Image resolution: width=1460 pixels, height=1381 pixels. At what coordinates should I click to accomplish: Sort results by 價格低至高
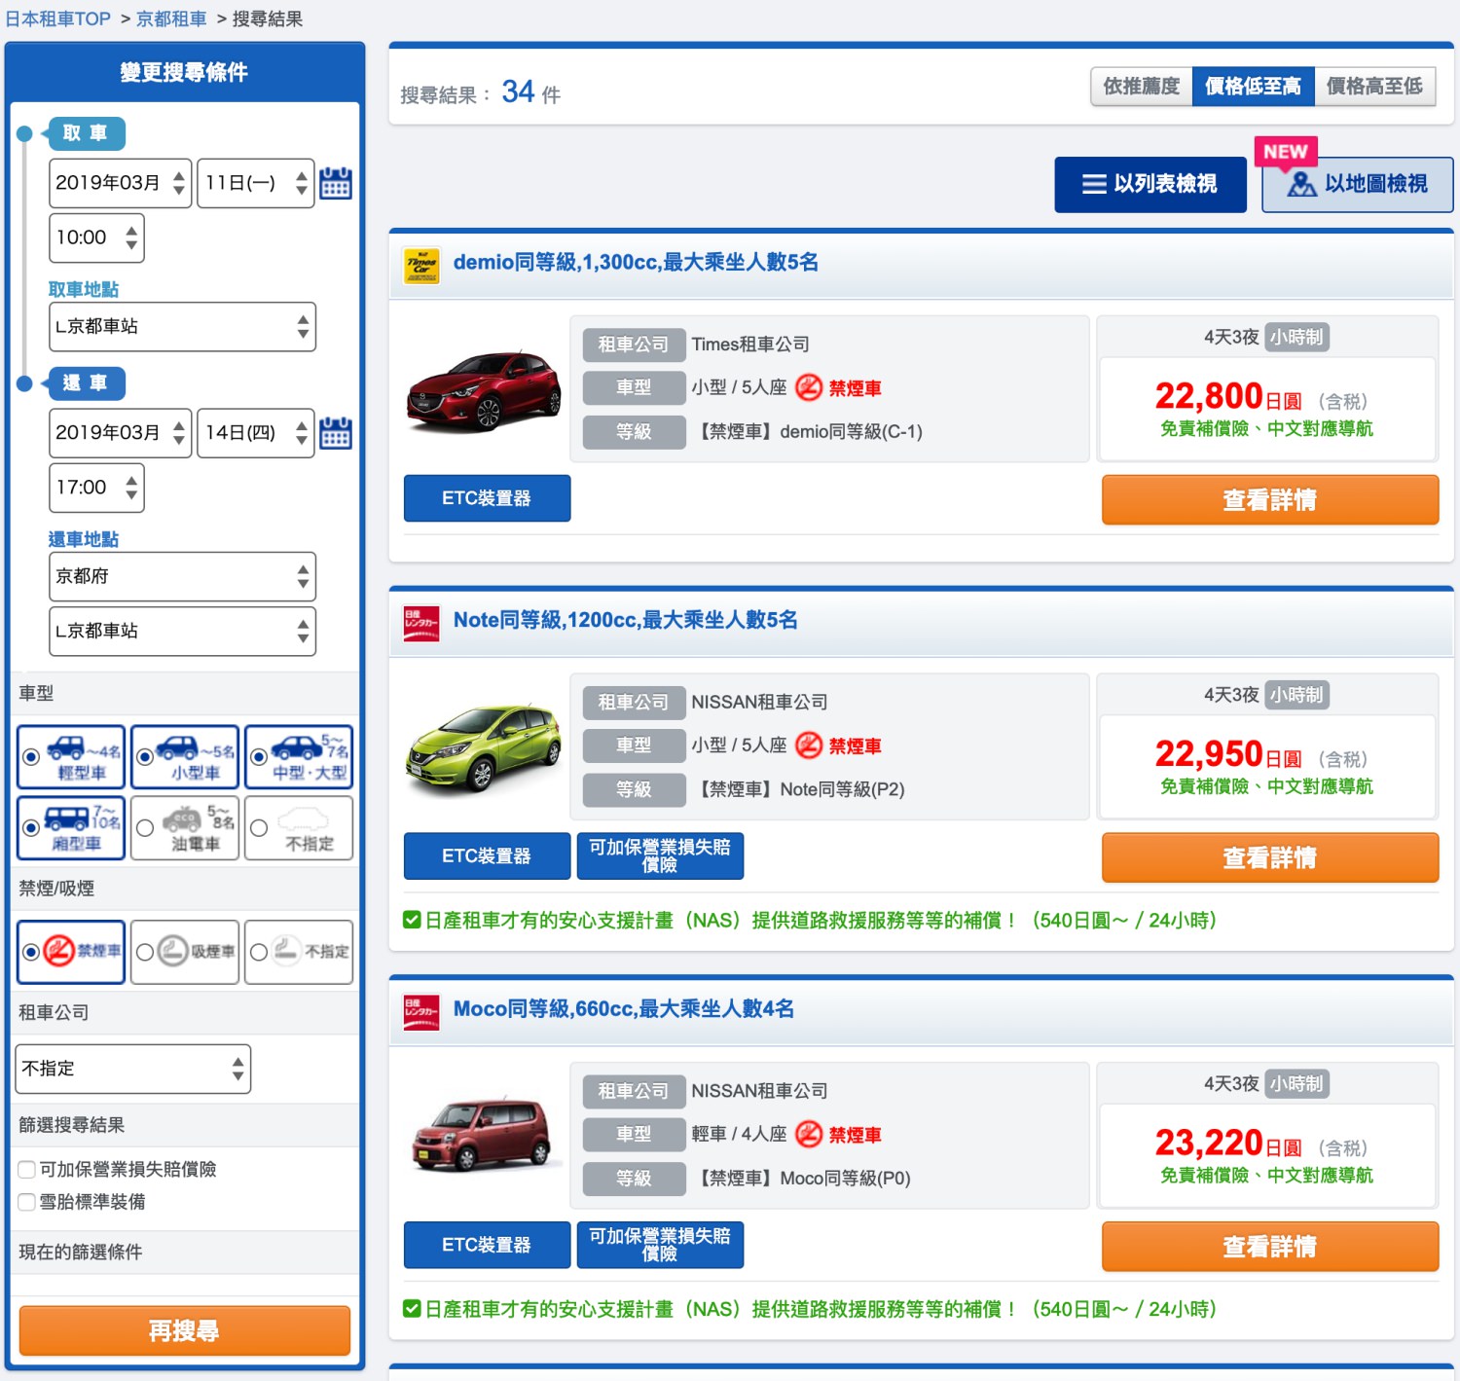point(1254,87)
